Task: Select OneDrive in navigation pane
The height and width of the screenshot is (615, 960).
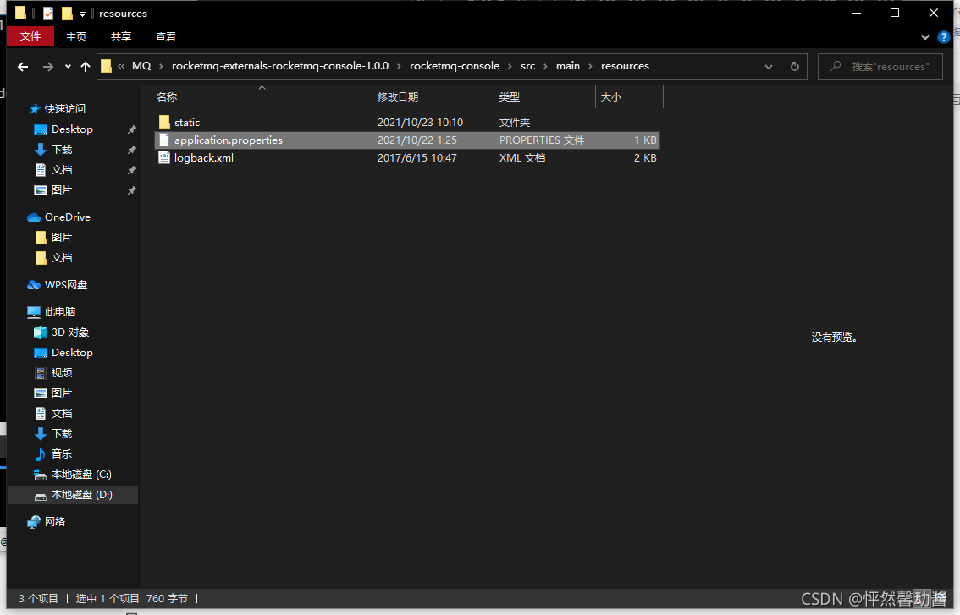Action: 68,217
